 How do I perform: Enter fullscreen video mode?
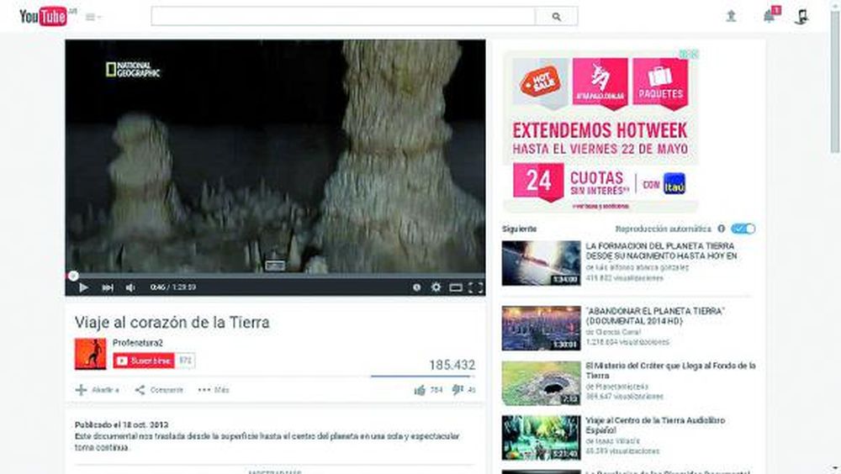[475, 287]
